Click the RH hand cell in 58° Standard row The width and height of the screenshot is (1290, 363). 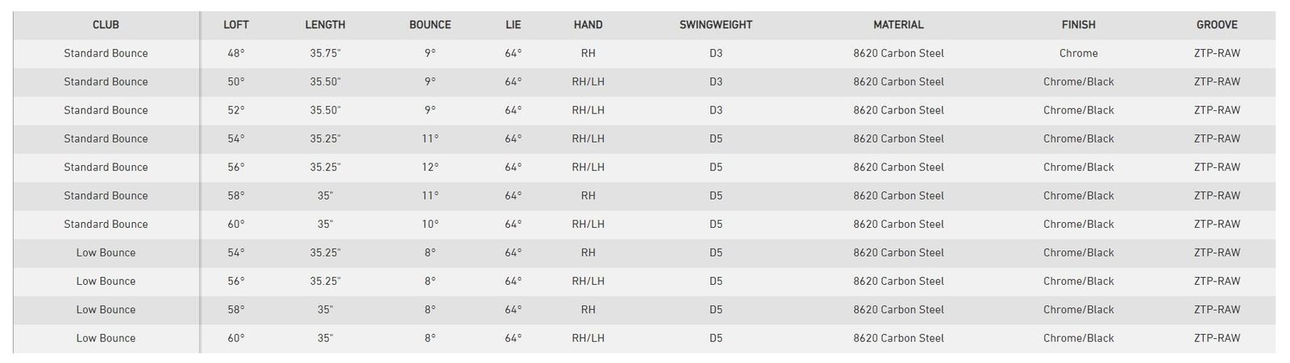[x=588, y=196]
